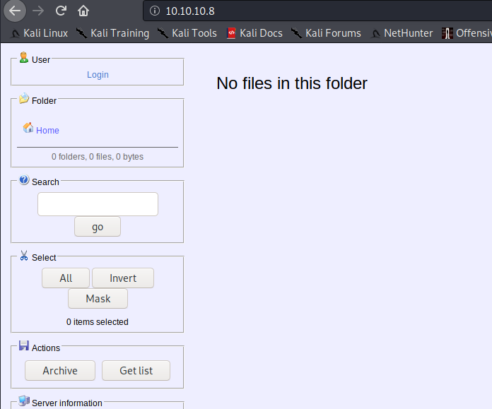
Task: Show site information icon in address bar
Action: 154,11
